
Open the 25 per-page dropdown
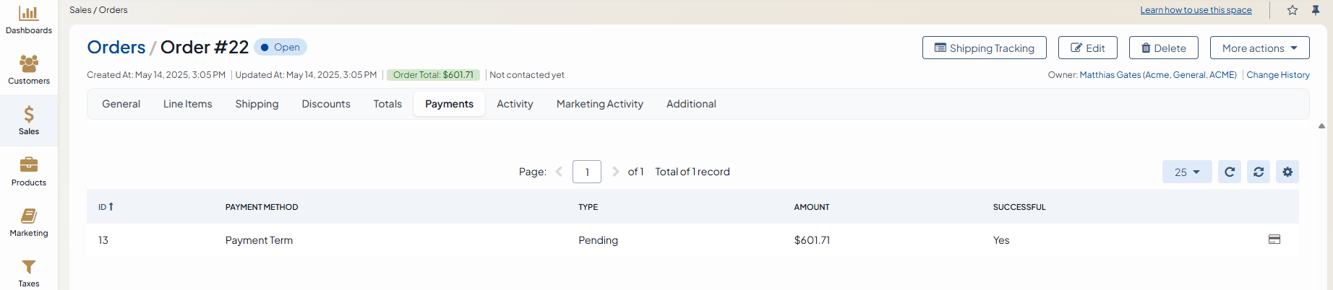pyautogui.click(x=1187, y=172)
